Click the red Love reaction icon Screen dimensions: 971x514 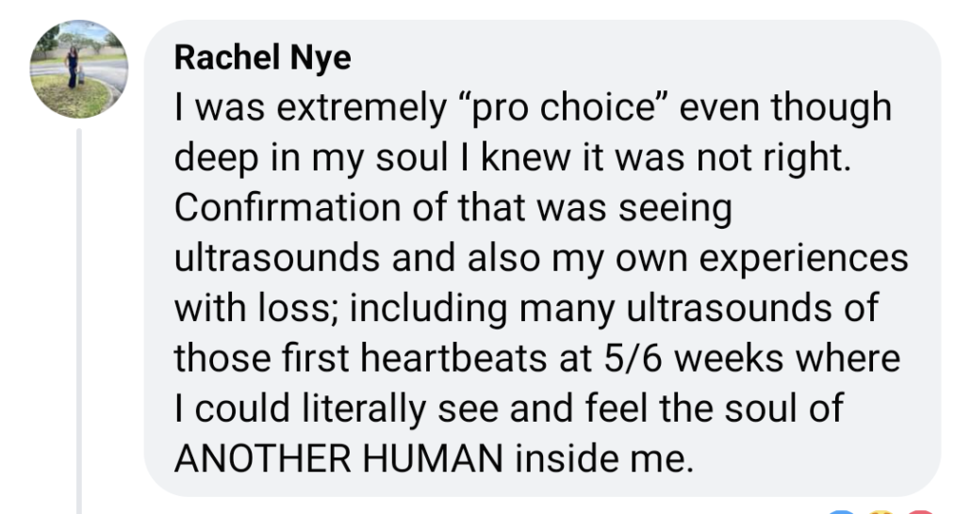tap(919, 511)
